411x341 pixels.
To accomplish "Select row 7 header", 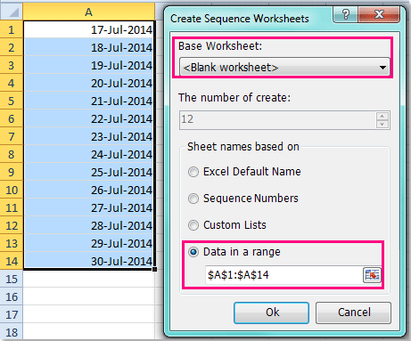I will [12, 136].
